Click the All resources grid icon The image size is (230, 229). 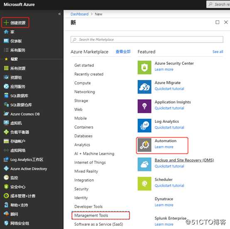click(6, 68)
